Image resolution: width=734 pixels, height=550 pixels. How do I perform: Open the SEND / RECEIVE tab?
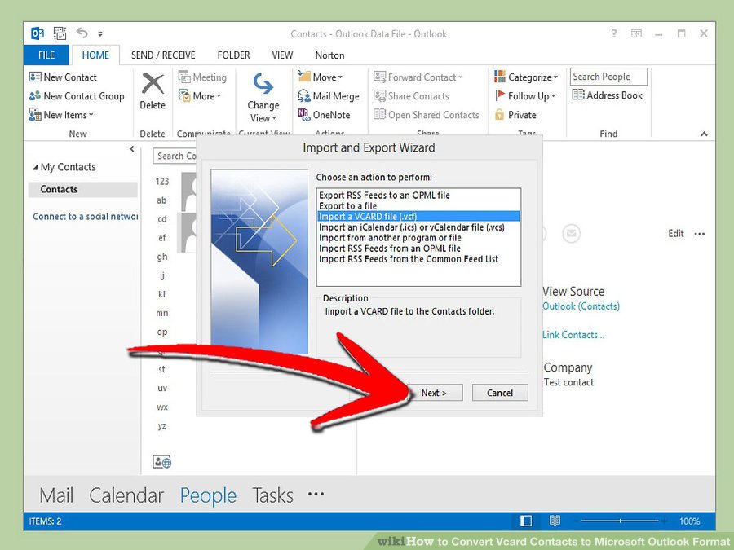163,55
